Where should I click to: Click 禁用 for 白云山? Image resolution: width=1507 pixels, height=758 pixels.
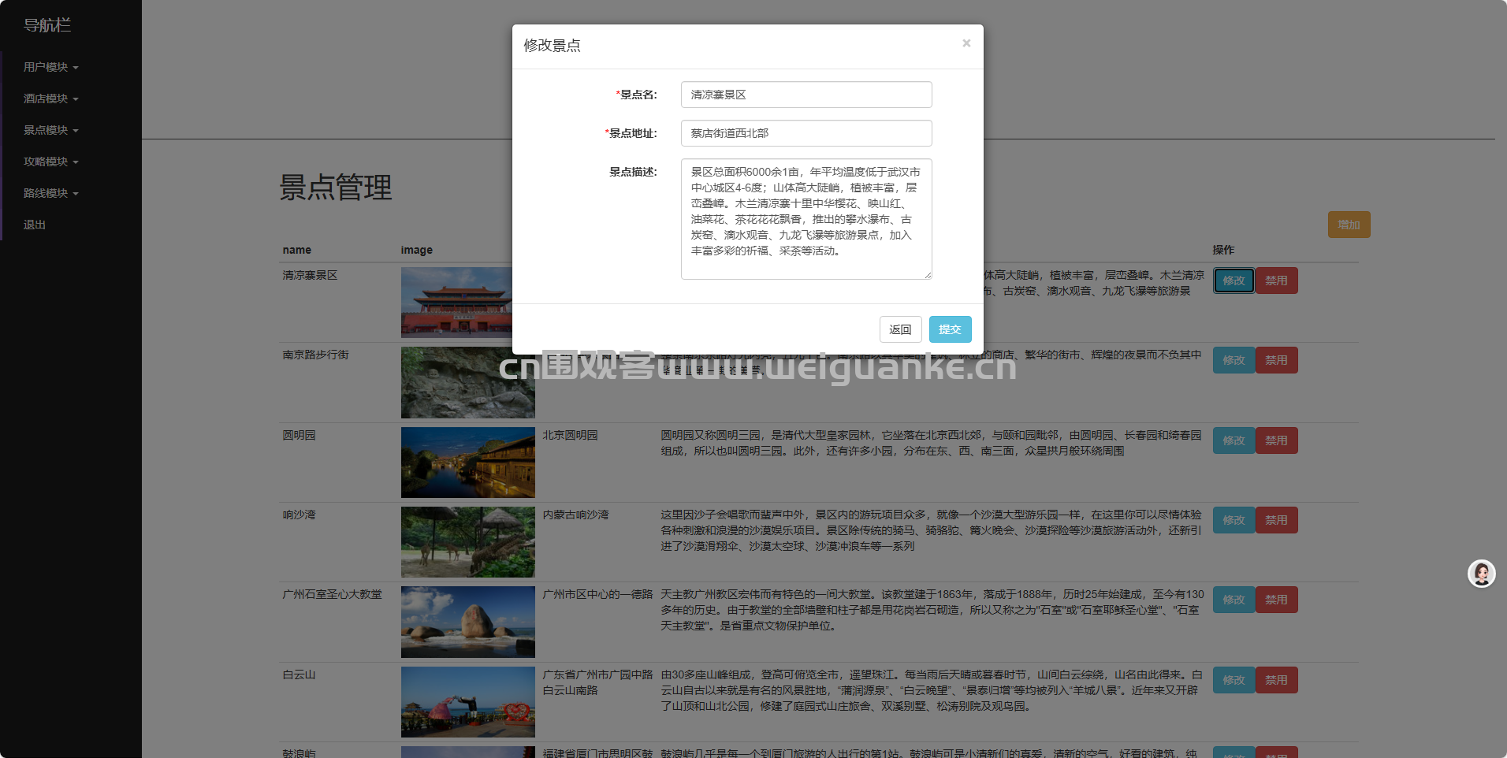tap(1276, 680)
